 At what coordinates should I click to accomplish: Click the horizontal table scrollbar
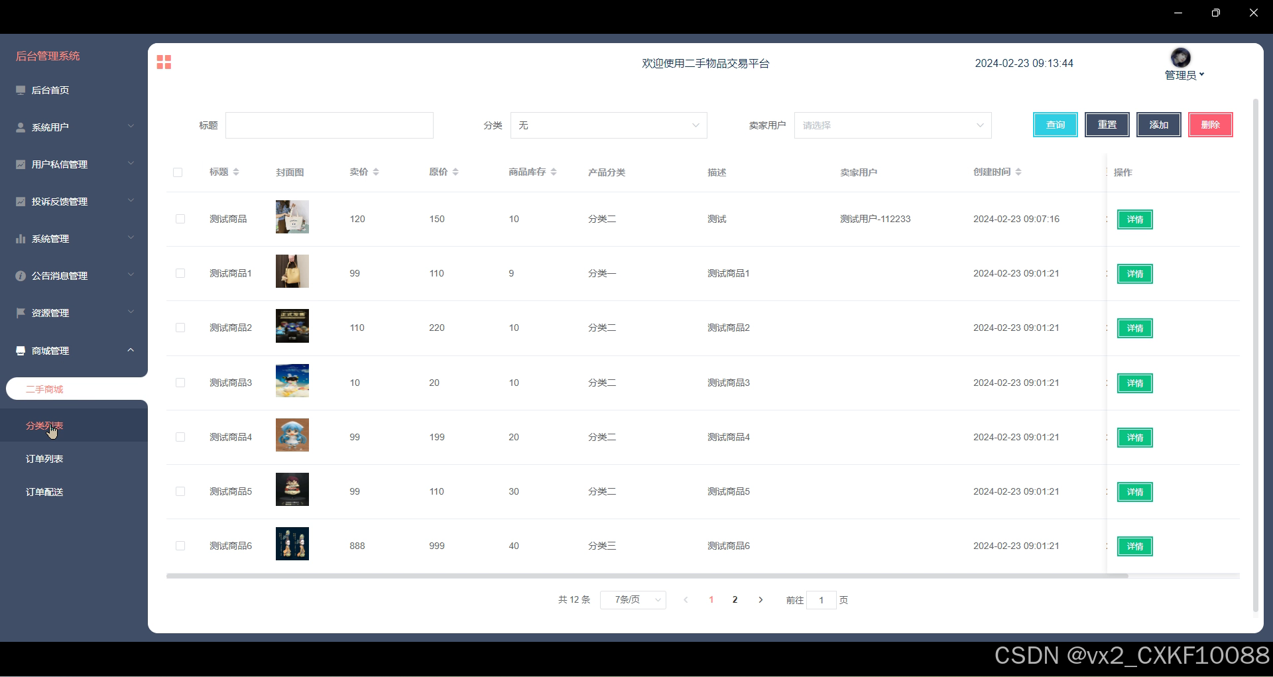(647, 576)
